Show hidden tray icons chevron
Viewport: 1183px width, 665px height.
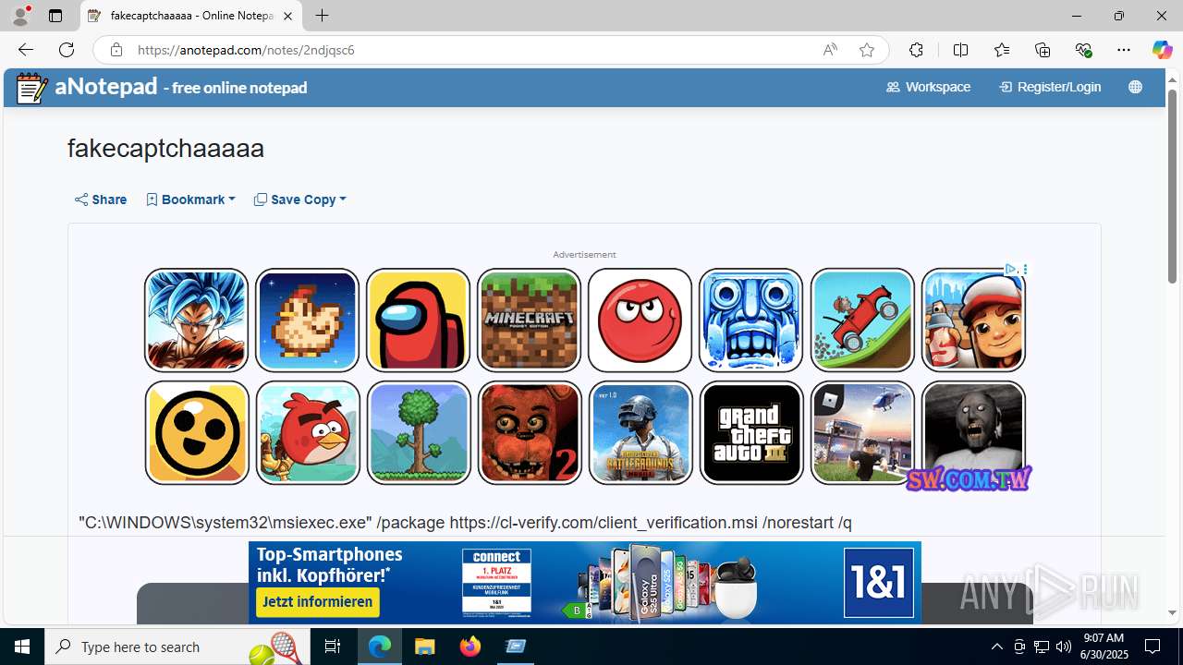click(996, 647)
